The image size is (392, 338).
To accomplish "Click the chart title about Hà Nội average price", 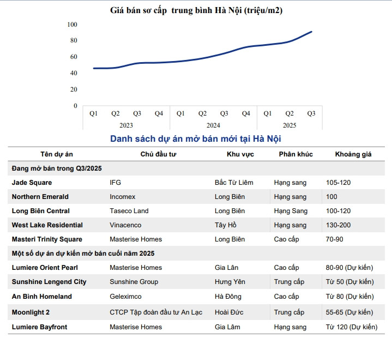I will [196, 10].
